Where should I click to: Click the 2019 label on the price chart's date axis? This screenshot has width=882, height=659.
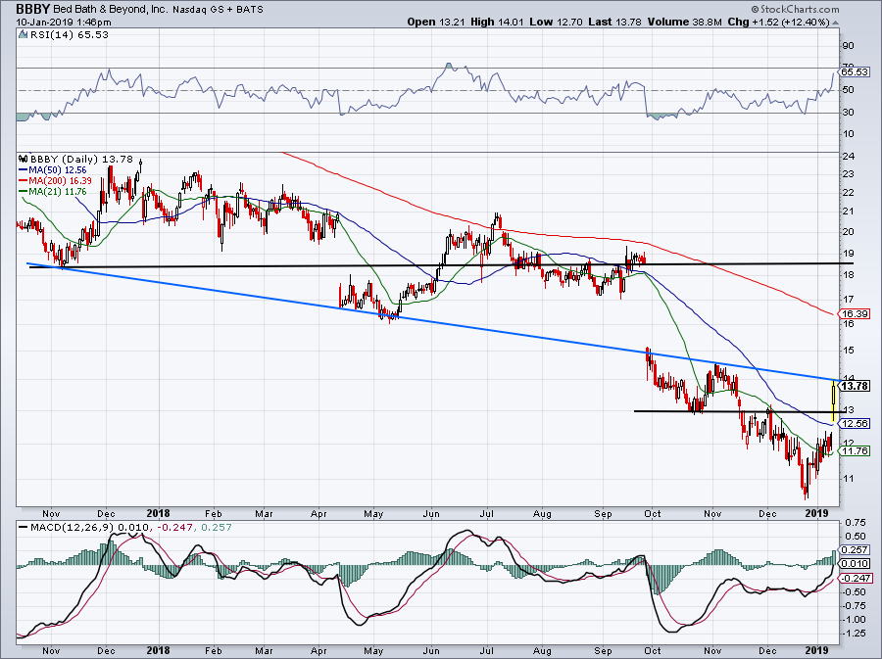click(816, 513)
